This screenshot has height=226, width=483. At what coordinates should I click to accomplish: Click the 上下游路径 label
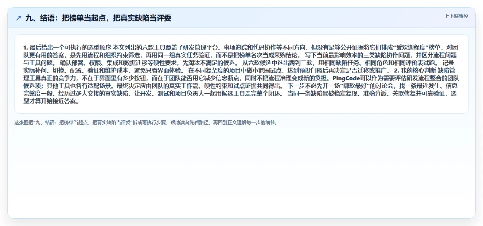(x=456, y=16)
